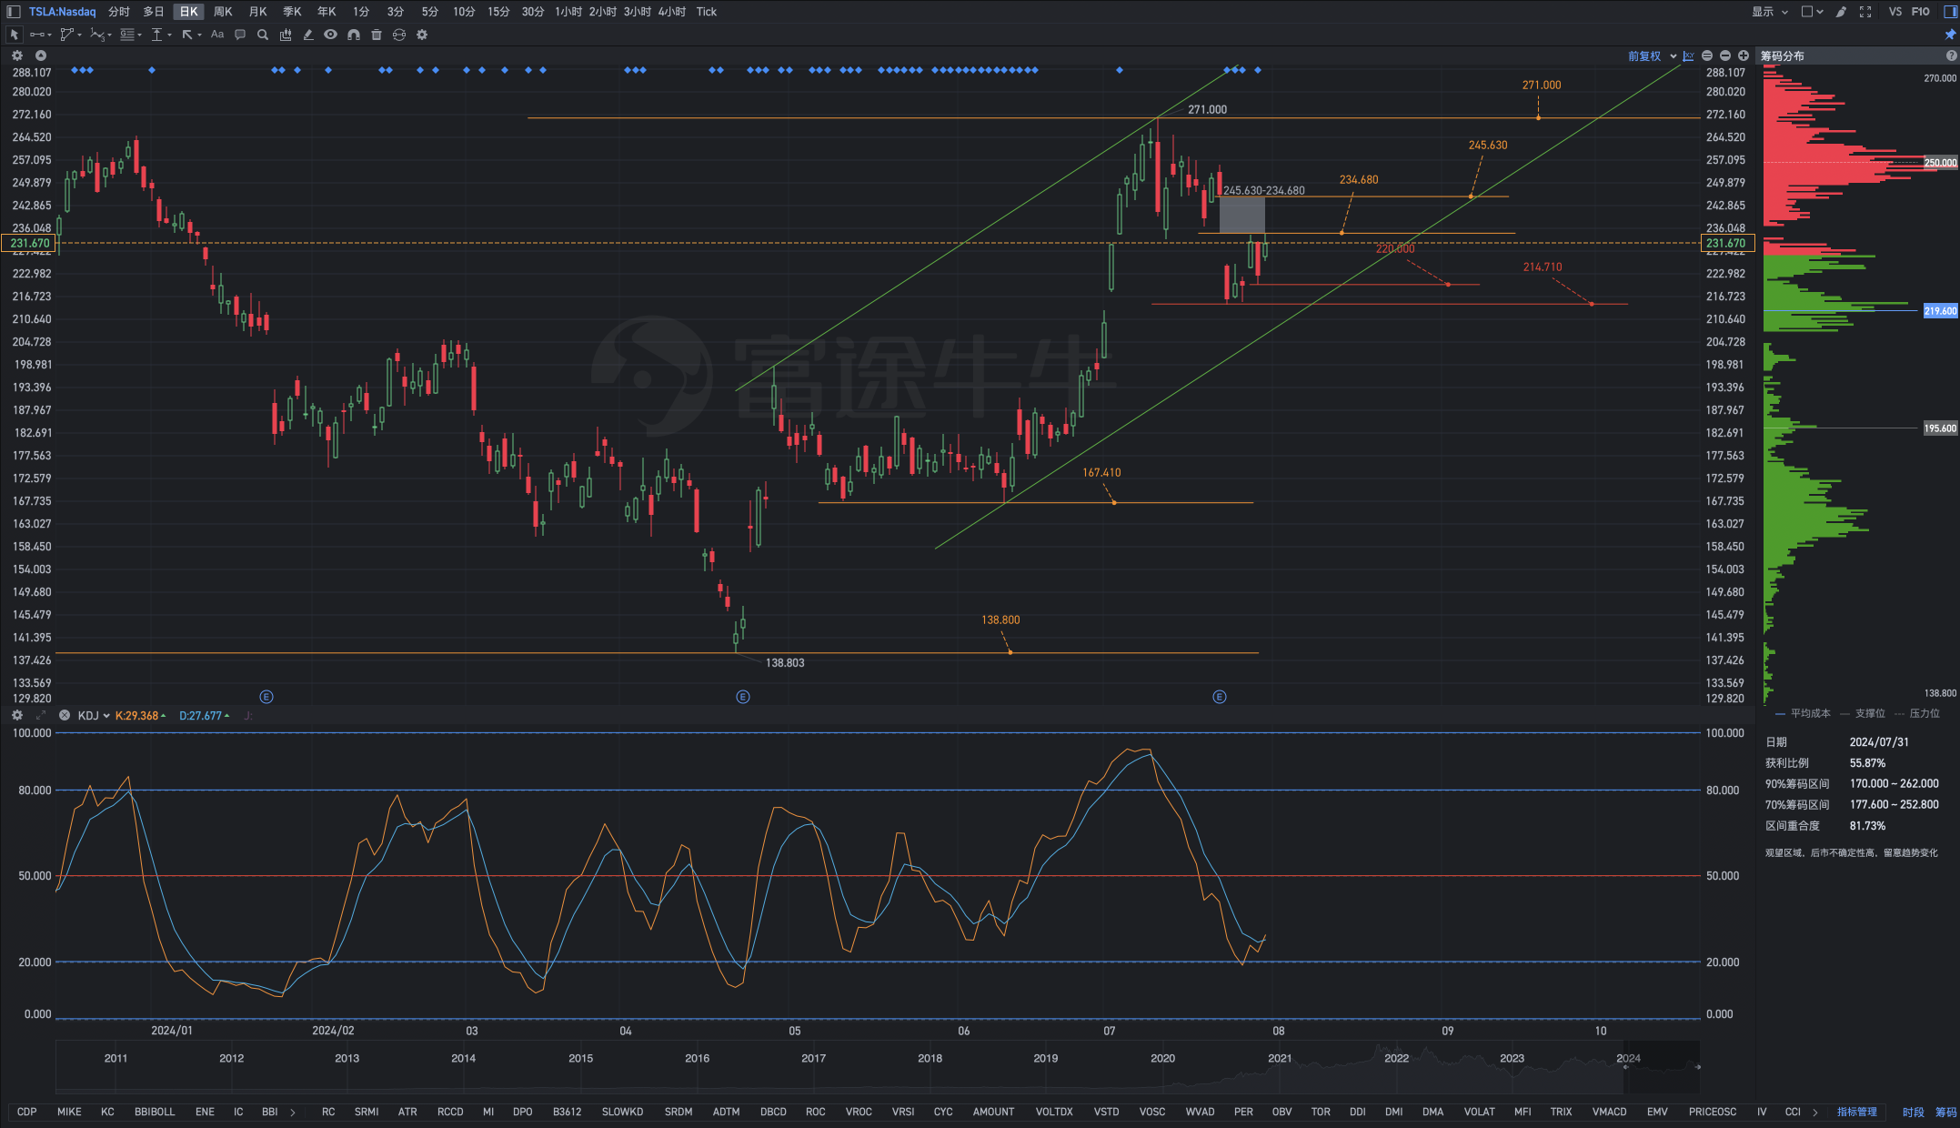Viewport: 1960px width, 1128px height.
Task: Select the line segment drawing tool
Action: [x=36, y=35]
